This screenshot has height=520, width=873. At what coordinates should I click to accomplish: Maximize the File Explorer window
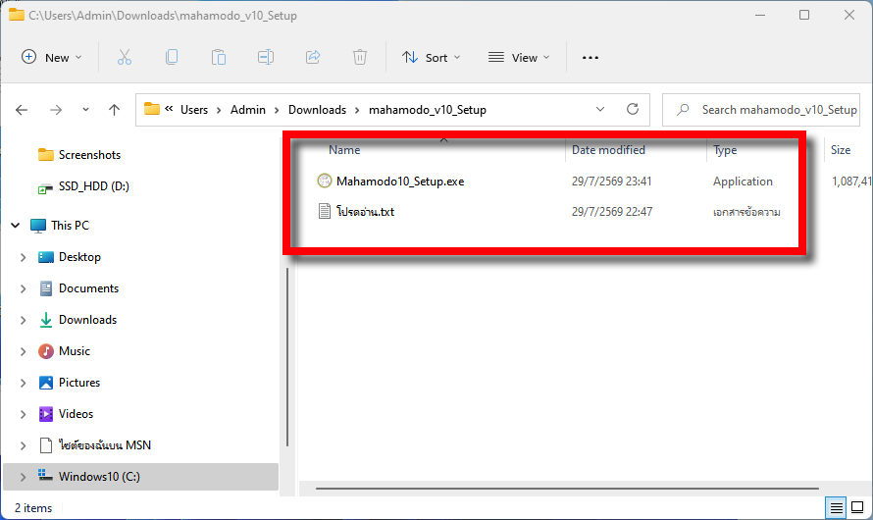[x=804, y=15]
